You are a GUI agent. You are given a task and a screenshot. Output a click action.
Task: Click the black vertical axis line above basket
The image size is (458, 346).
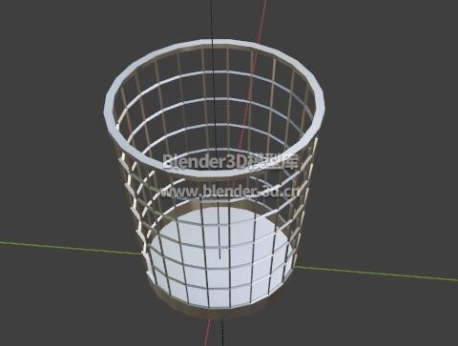point(212,19)
